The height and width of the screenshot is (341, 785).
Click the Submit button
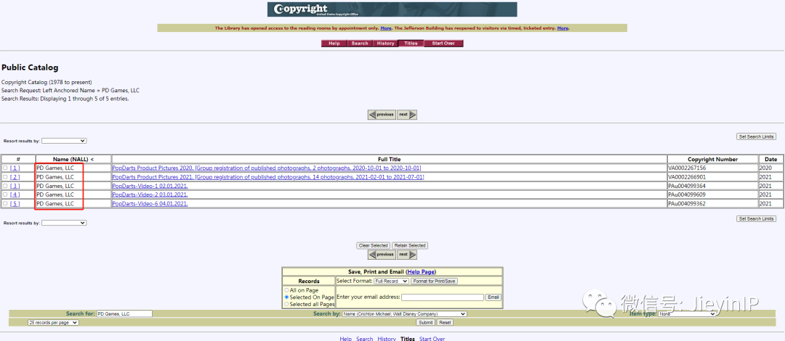(x=425, y=323)
